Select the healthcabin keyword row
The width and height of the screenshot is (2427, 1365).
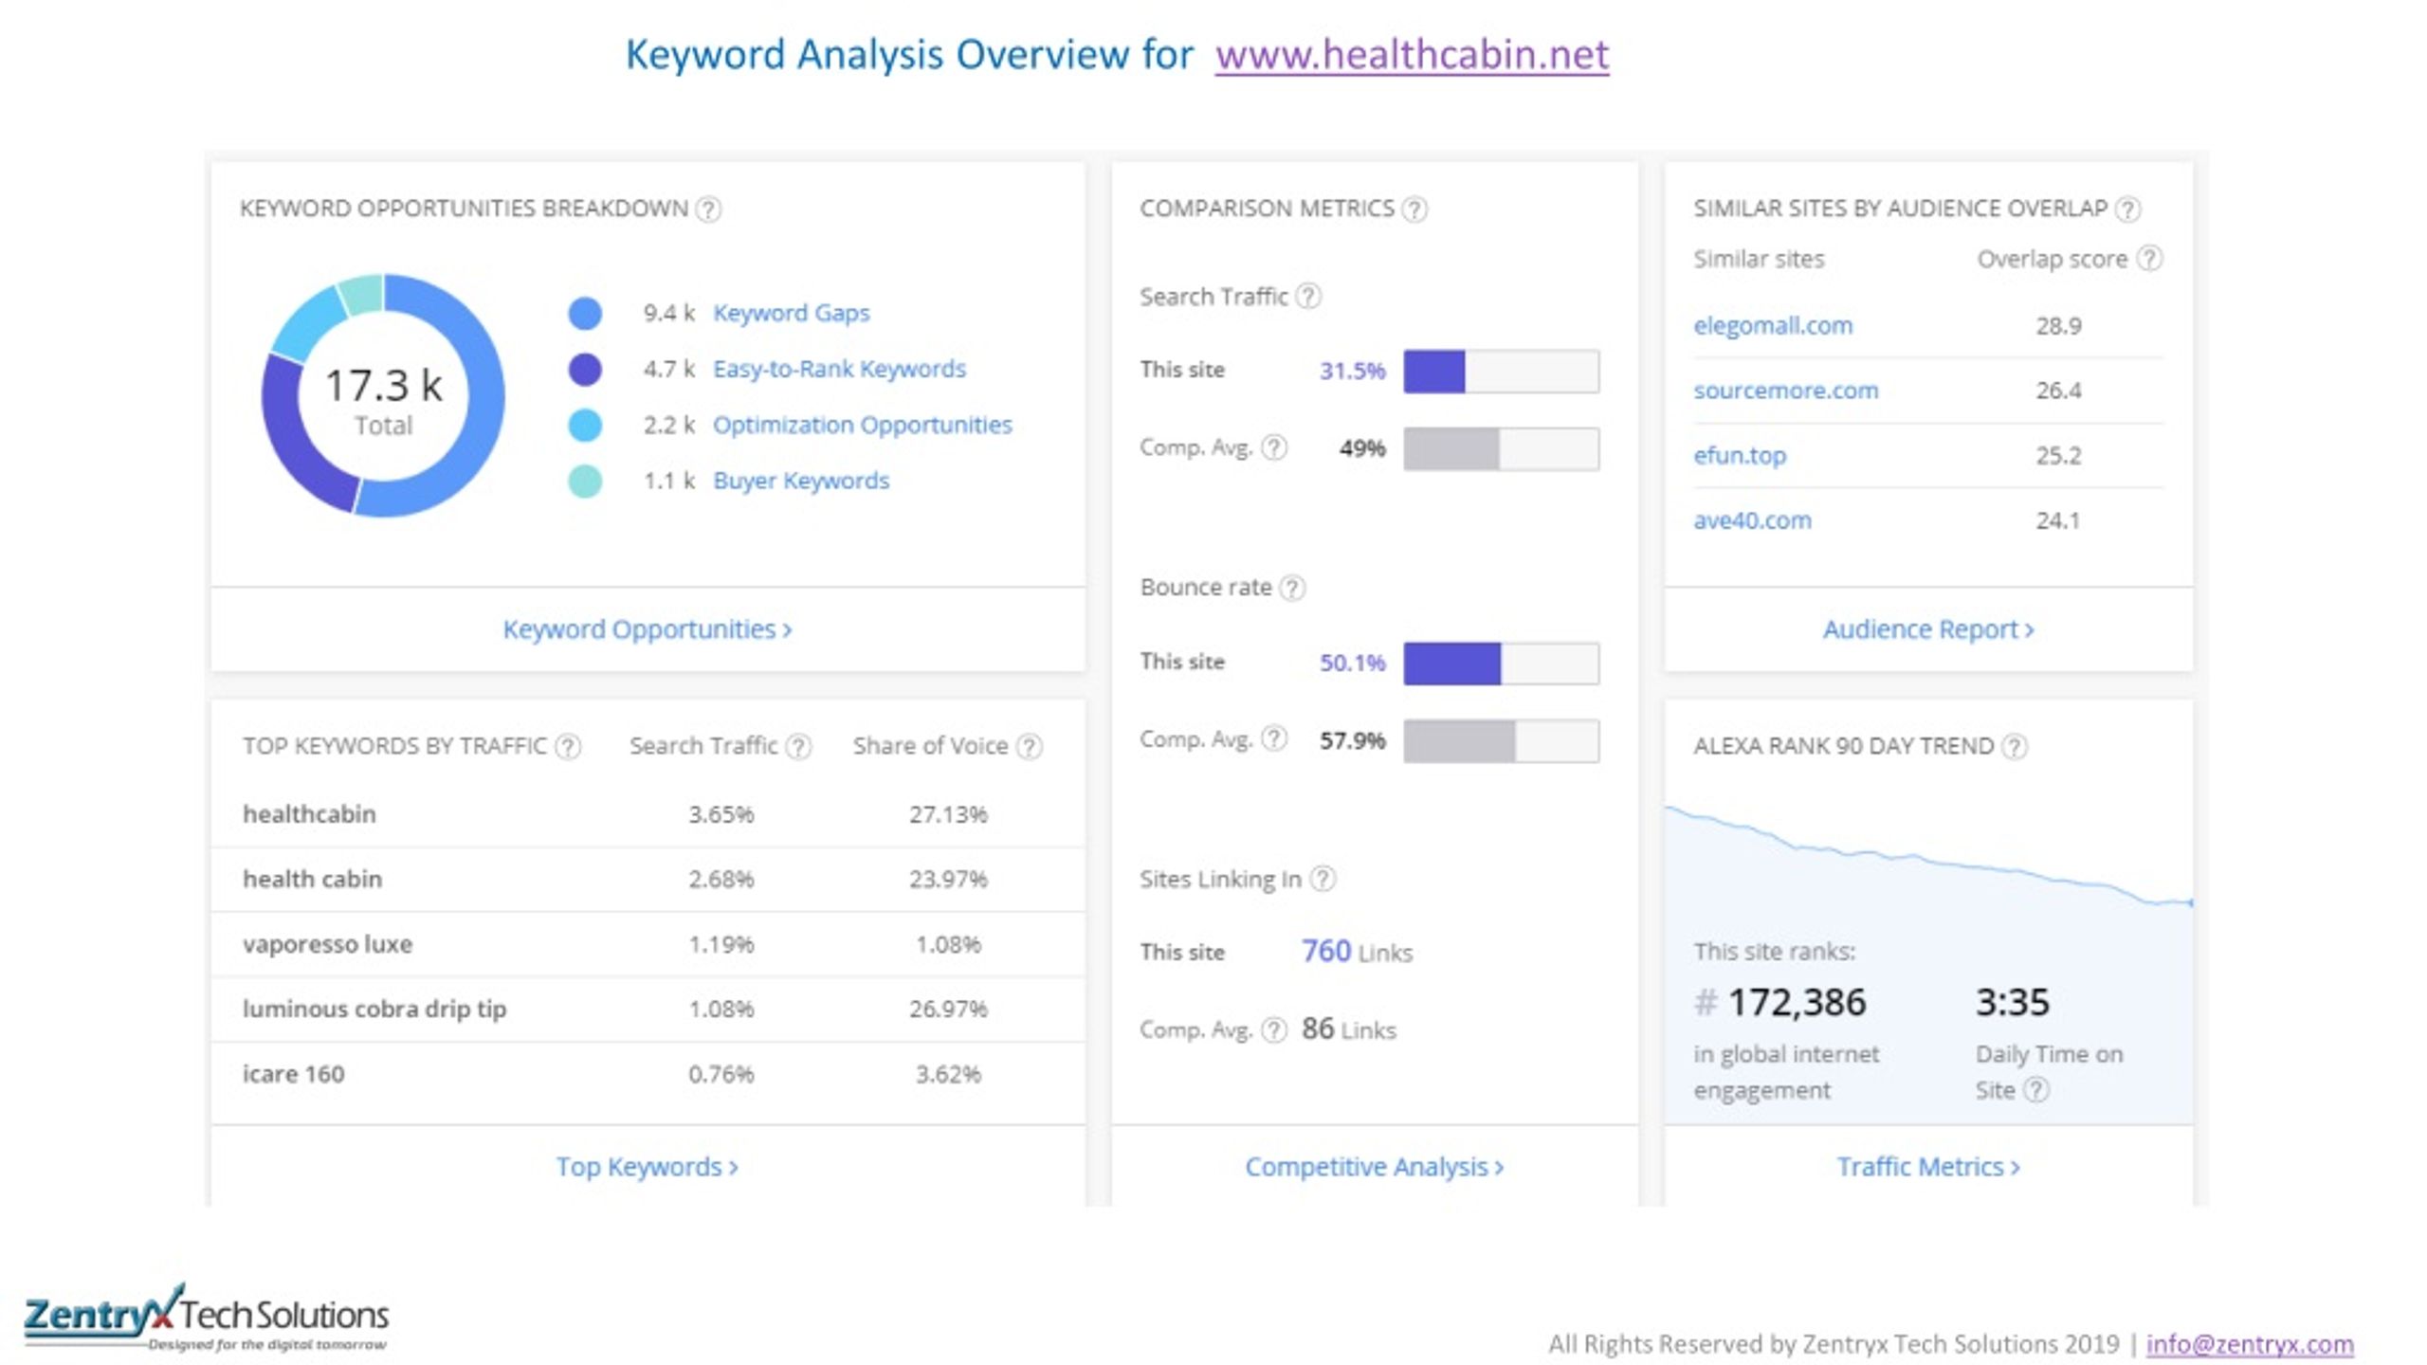pyautogui.click(x=648, y=814)
